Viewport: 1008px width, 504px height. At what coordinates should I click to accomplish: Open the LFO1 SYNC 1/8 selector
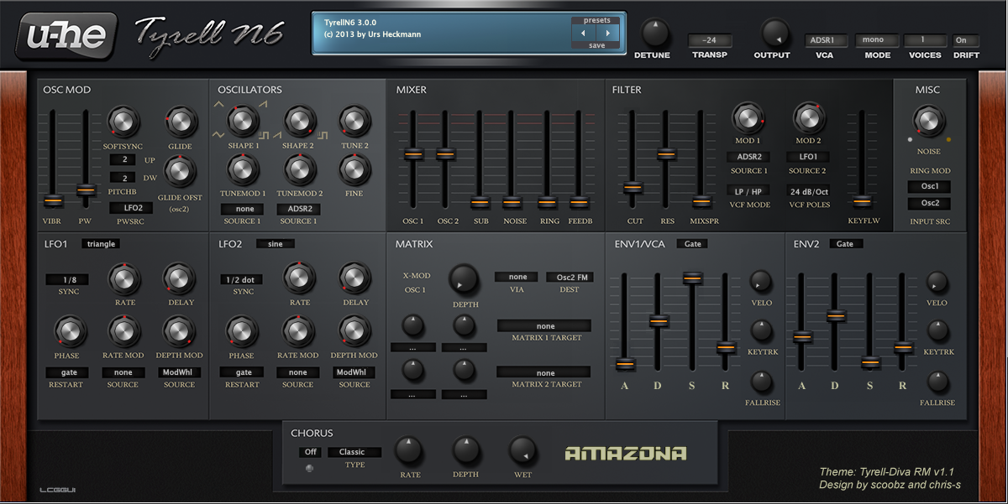tap(66, 280)
